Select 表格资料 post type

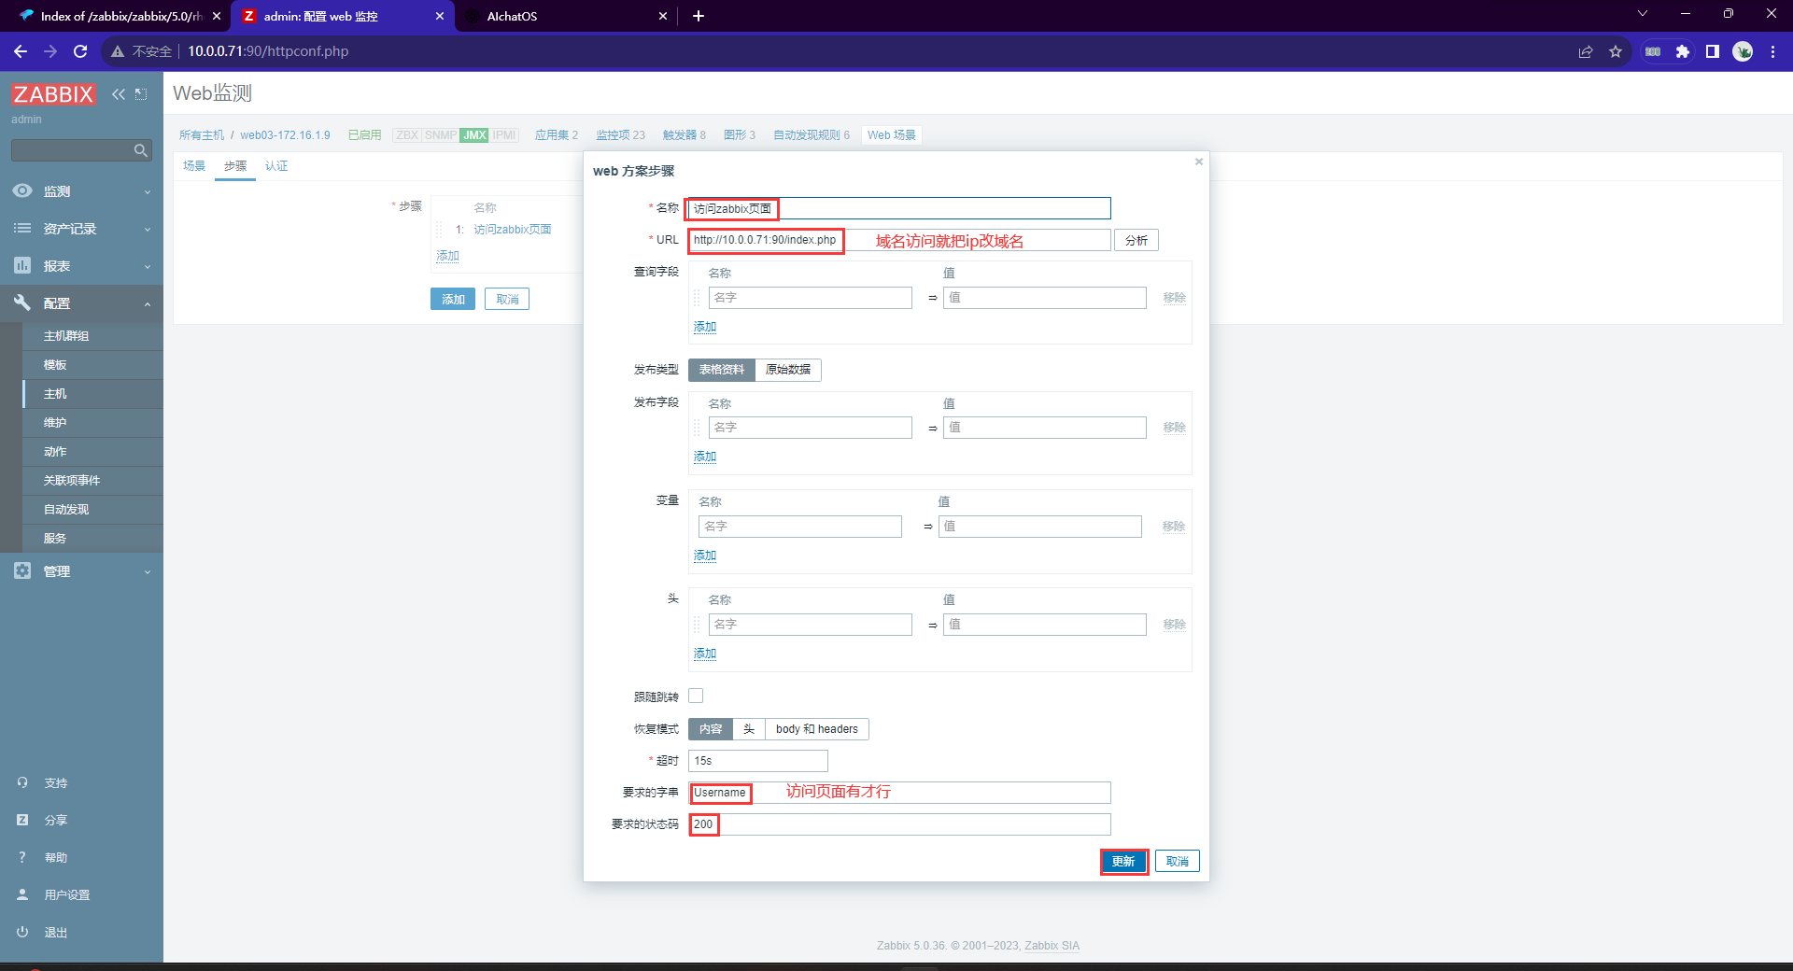(722, 370)
